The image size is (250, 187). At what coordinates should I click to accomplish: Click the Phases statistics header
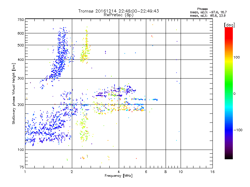[202, 9]
